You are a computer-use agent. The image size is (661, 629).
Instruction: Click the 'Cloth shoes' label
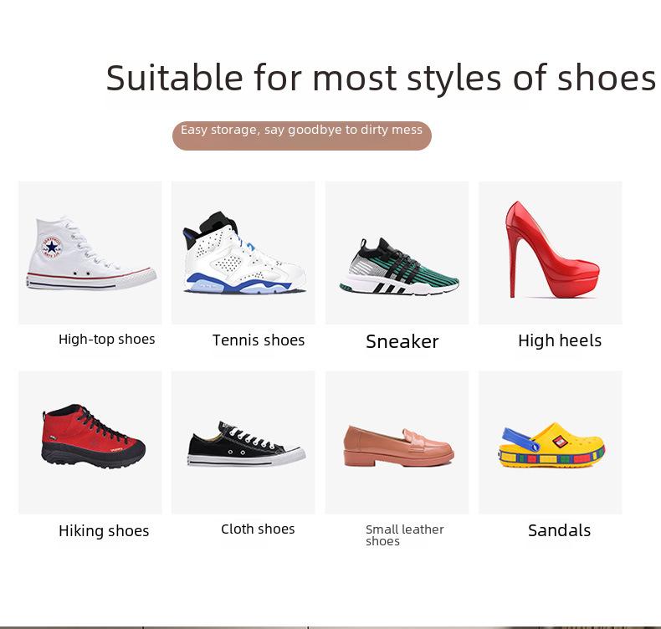pyautogui.click(x=258, y=529)
